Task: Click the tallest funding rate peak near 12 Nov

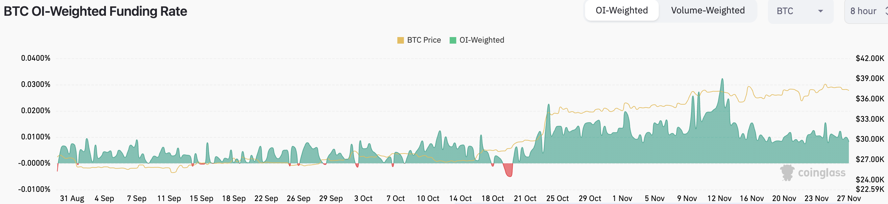Action: (722, 80)
